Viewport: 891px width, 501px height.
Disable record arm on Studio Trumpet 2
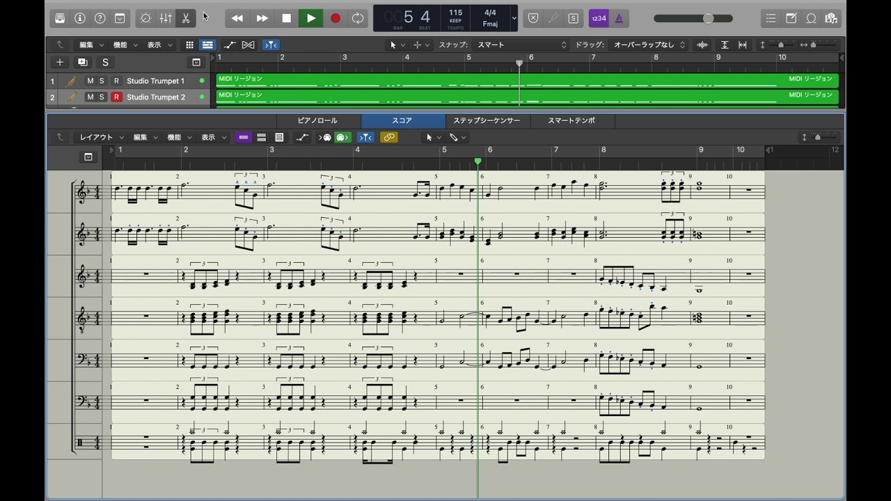116,97
